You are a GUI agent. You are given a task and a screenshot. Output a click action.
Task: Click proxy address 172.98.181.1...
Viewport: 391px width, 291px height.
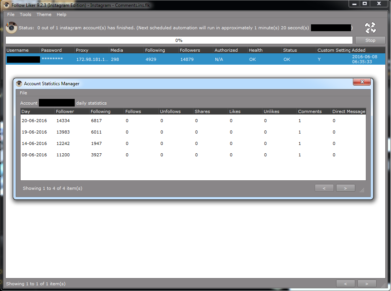coord(92,59)
